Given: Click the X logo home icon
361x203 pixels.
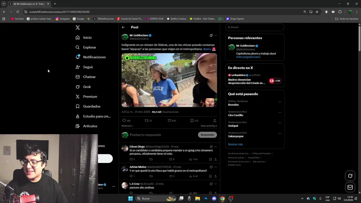Looking at the screenshot, I should click(78, 28).
